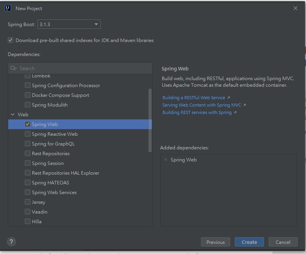Uncheck the Spring Web checkbox
Viewport: 306px width, 254px height.
tap(28, 124)
